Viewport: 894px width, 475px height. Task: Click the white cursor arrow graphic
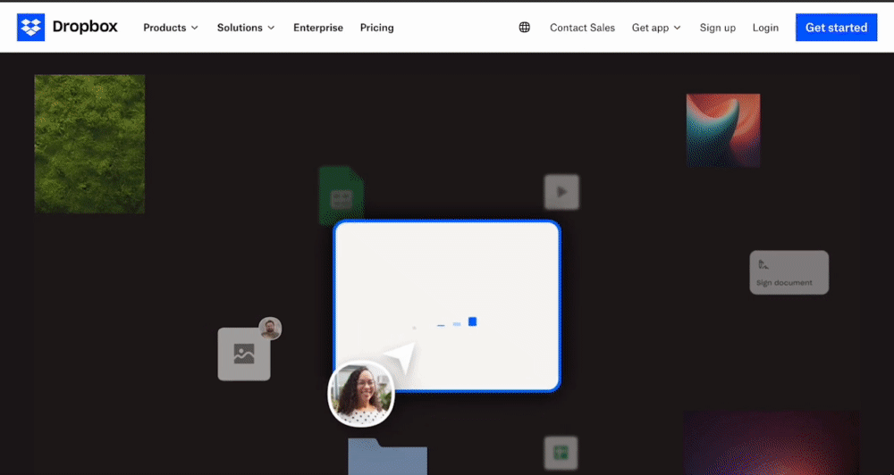click(401, 357)
